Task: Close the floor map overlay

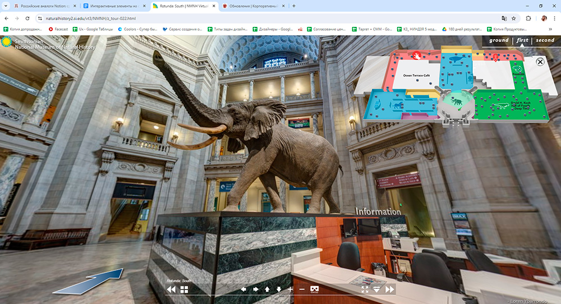Action: pyautogui.click(x=540, y=62)
